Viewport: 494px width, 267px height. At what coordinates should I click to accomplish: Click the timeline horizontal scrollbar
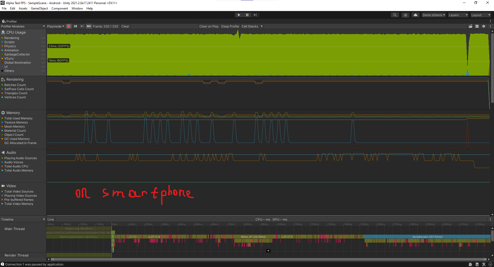coord(269,259)
